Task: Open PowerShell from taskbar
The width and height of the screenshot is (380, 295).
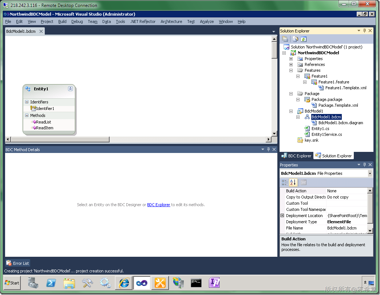Action: click(x=51, y=283)
